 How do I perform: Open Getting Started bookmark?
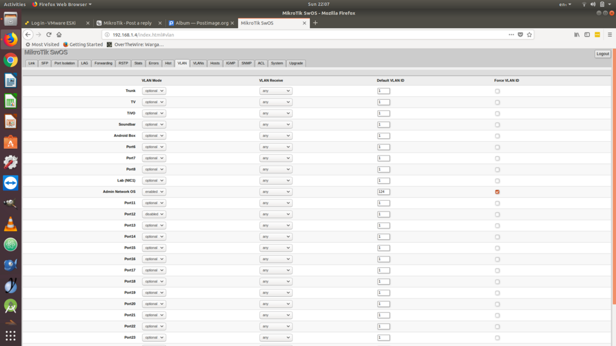(x=83, y=44)
